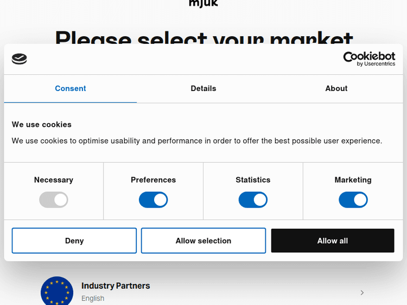Click the cookie usage description text

tap(197, 141)
